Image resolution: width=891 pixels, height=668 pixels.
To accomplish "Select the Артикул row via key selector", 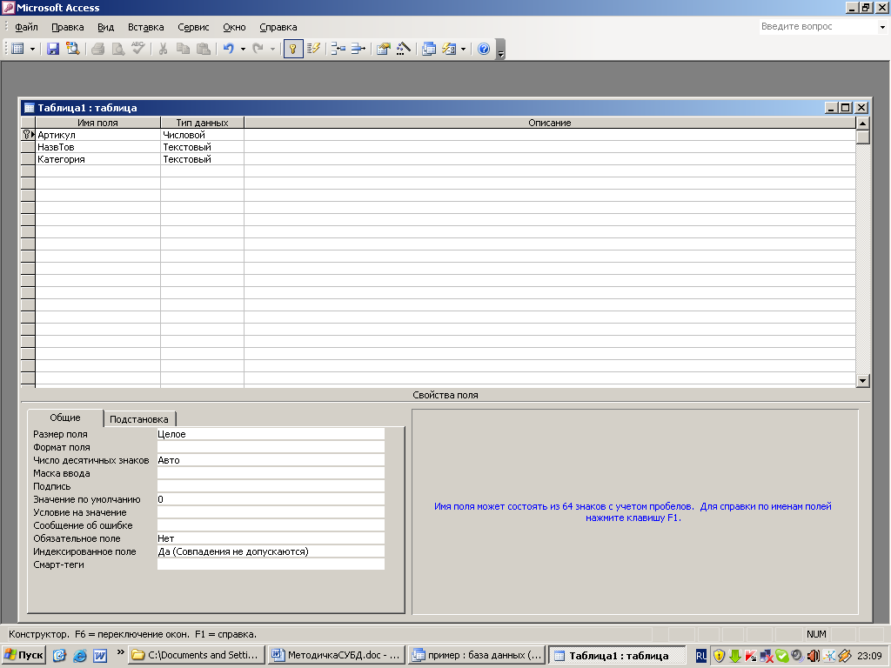I will click(x=28, y=135).
